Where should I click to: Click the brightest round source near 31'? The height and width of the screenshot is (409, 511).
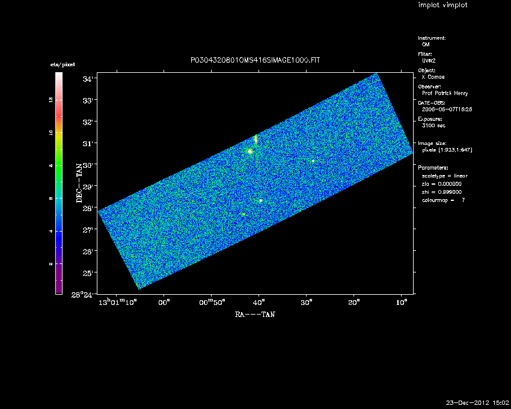pos(250,152)
